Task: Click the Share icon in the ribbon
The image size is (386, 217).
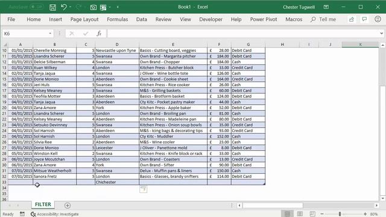Action: (351, 19)
